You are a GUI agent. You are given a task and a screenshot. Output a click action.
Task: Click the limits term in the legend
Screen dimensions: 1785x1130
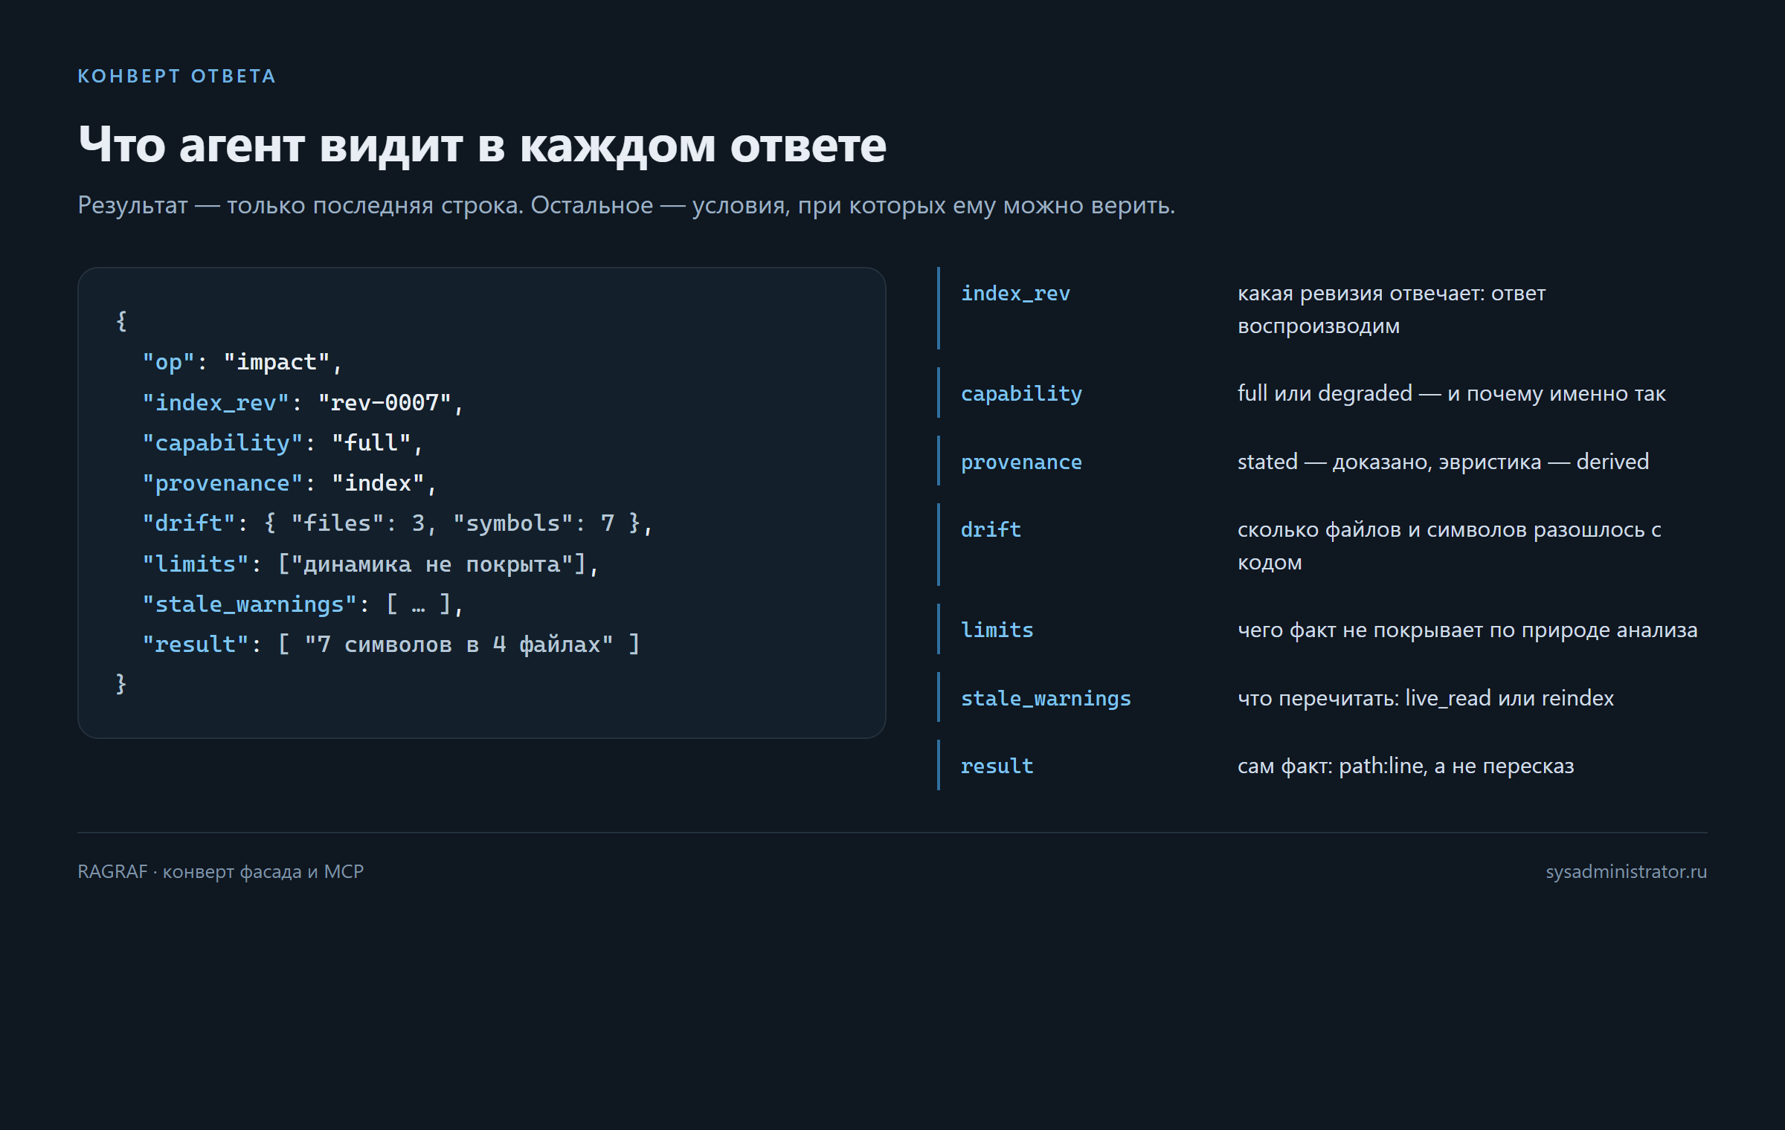[997, 630]
